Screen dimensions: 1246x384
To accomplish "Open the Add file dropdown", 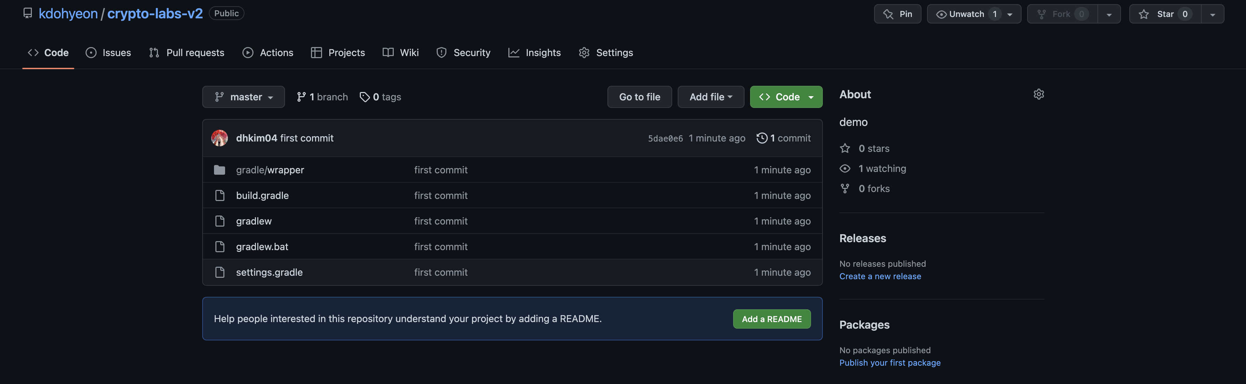I will [710, 97].
